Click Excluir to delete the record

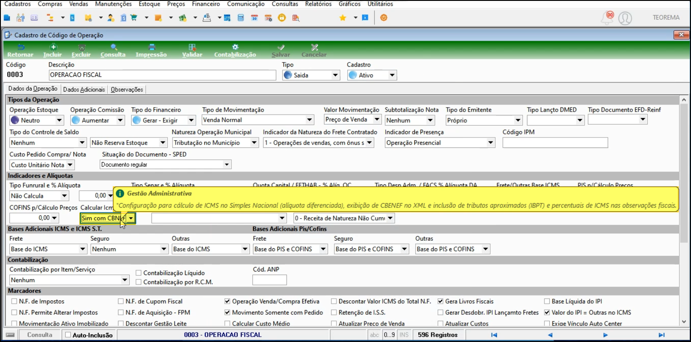point(81,50)
